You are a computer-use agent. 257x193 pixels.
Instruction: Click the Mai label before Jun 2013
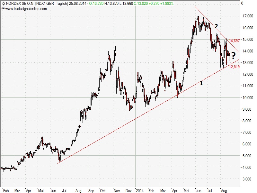(41, 191)
